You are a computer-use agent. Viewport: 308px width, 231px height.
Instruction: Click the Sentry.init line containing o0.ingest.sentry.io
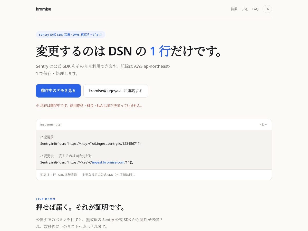pos(91,143)
